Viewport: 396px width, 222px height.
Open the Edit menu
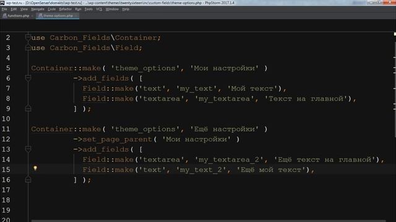tap(14, 9)
